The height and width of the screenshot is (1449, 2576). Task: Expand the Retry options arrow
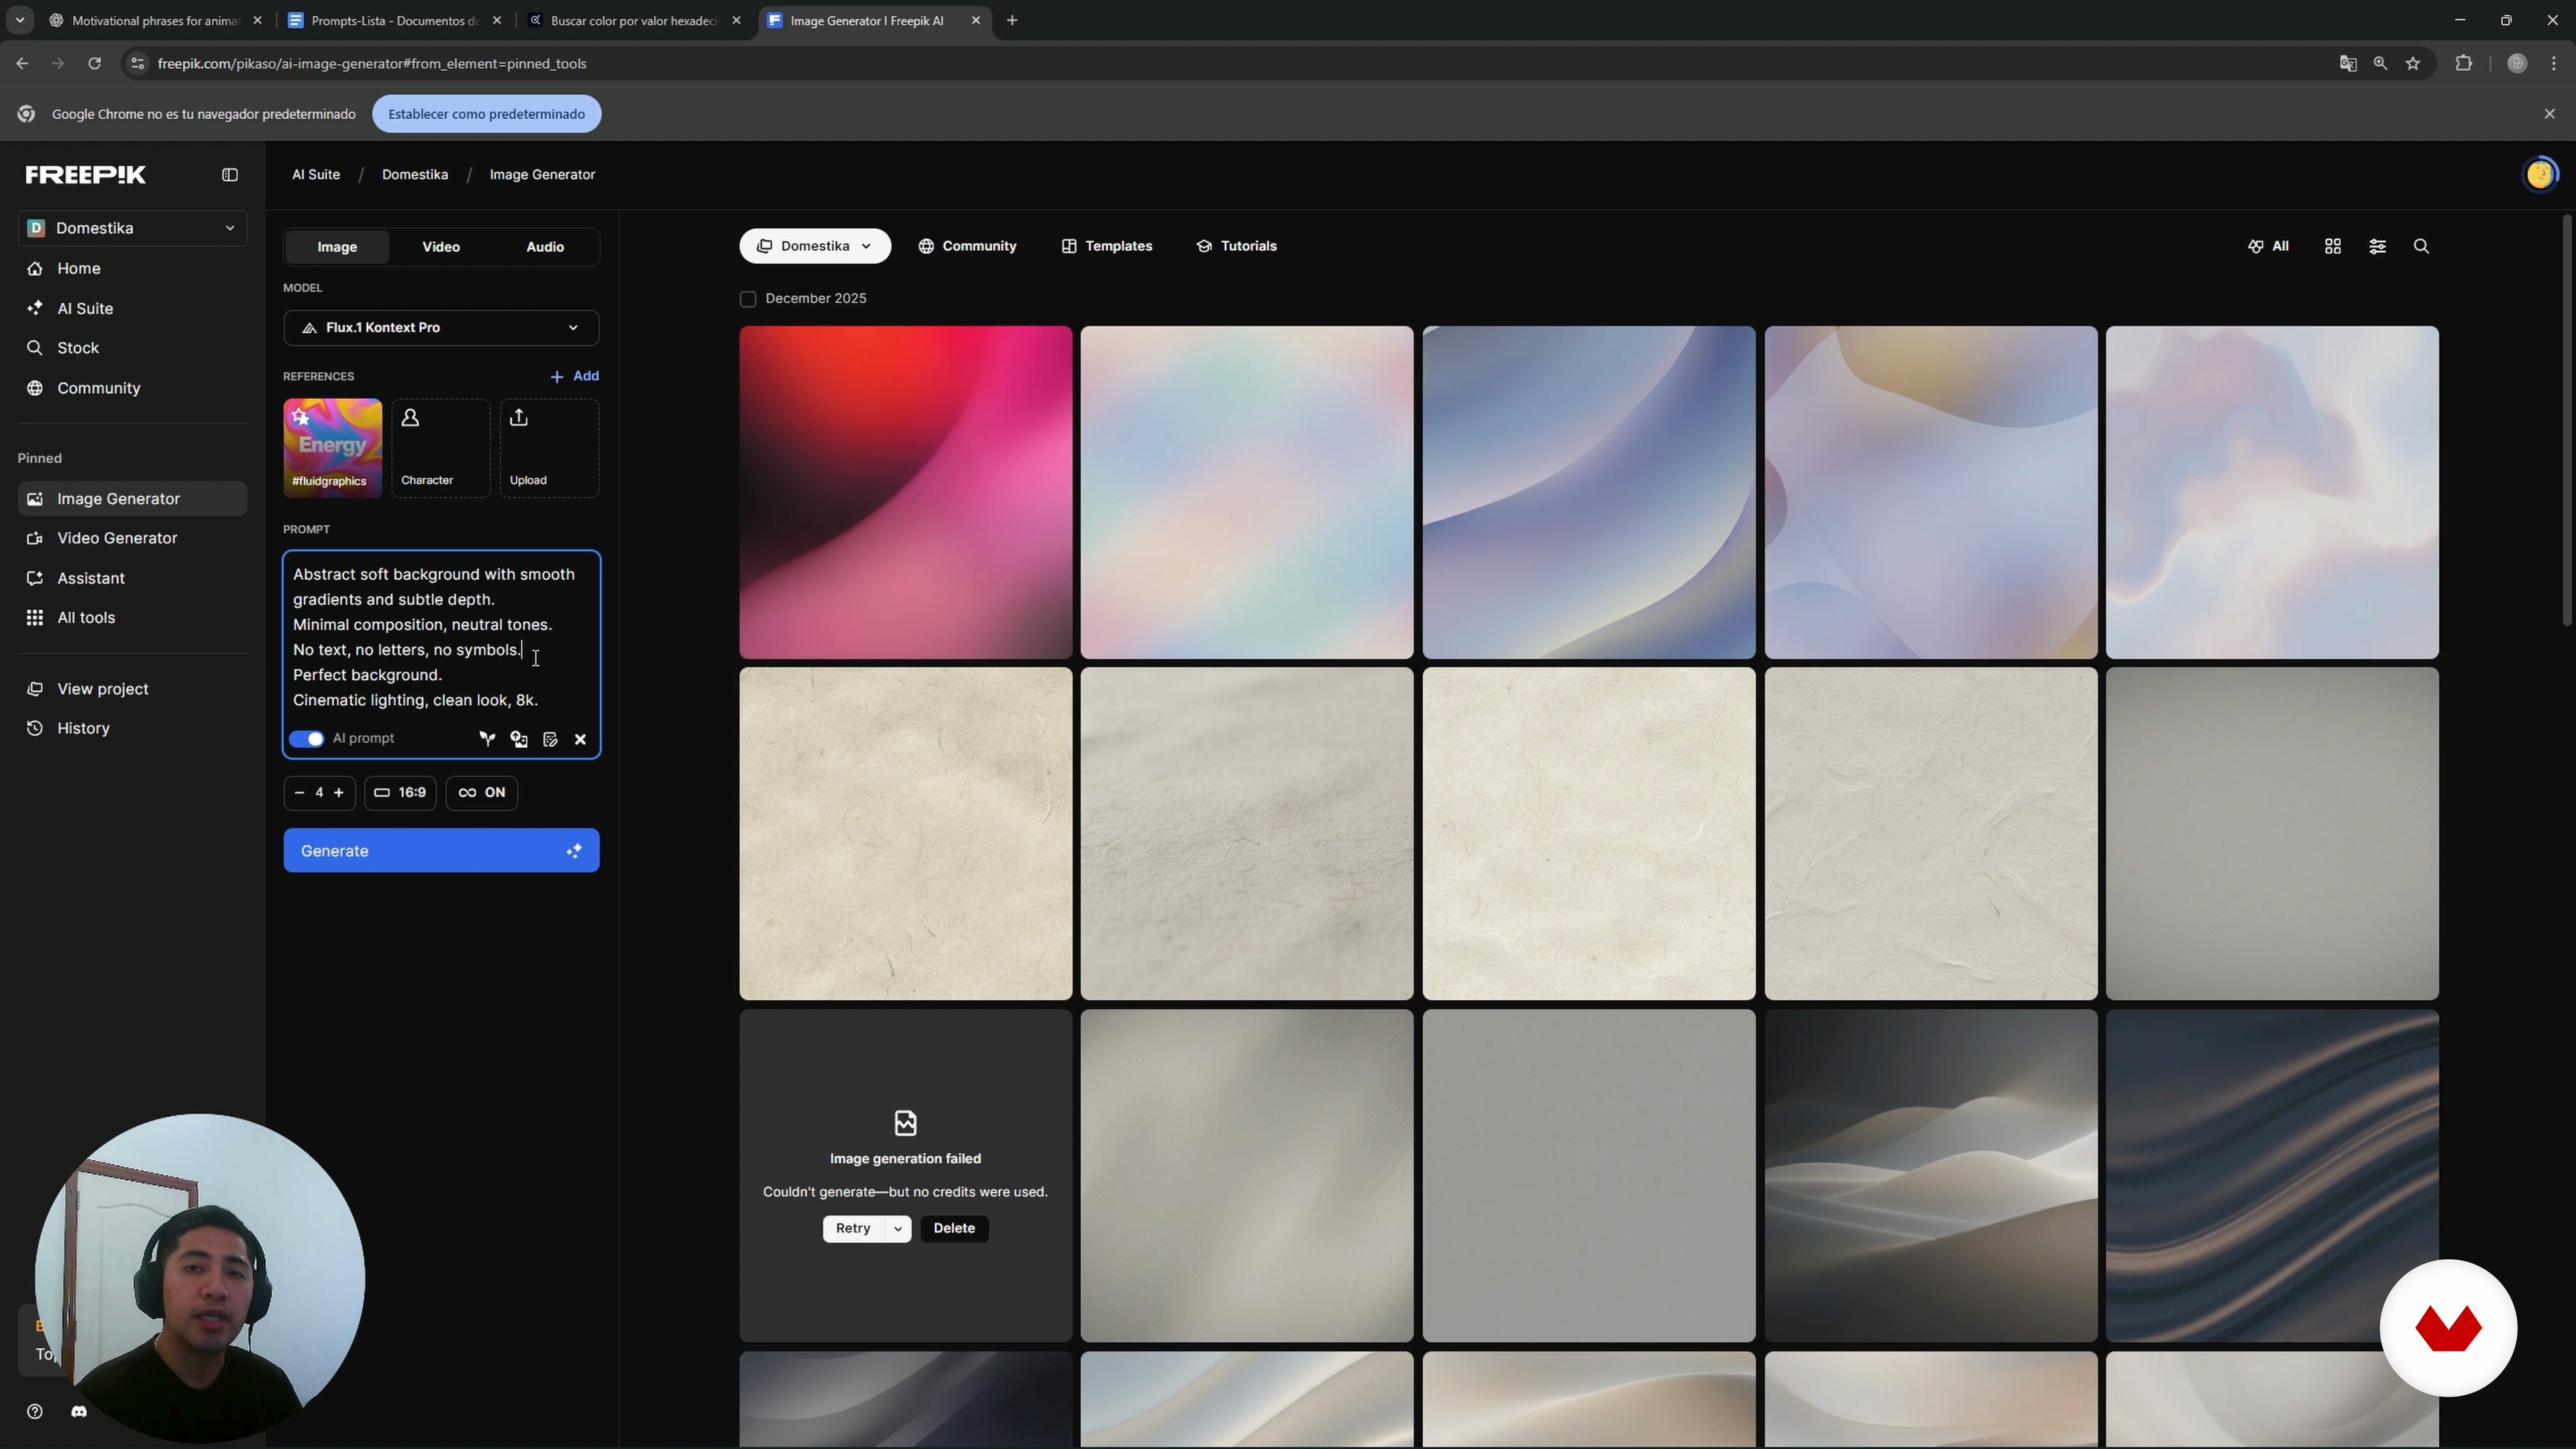(x=898, y=1229)
